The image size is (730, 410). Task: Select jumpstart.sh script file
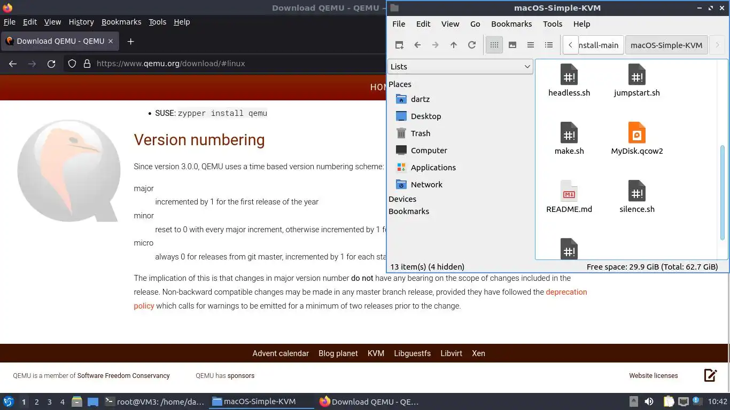(637, 81)
